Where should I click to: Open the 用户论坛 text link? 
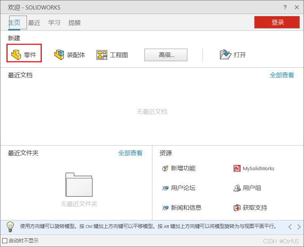[x=183, y=188]
